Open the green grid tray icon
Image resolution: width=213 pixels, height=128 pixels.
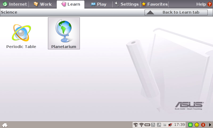(190, 125)
